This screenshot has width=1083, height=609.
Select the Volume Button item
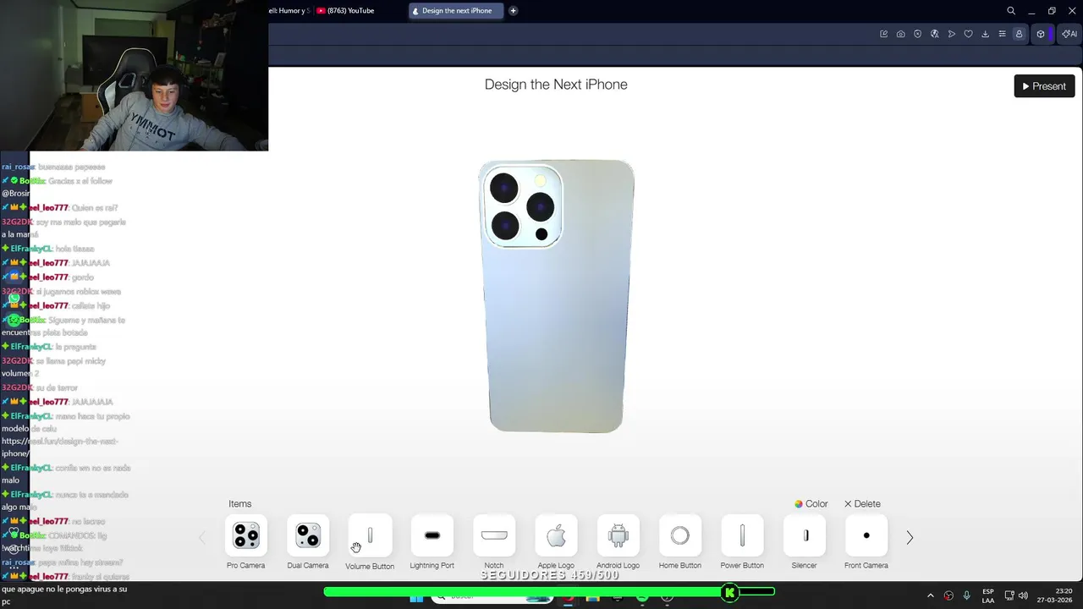tap(370, 535)
